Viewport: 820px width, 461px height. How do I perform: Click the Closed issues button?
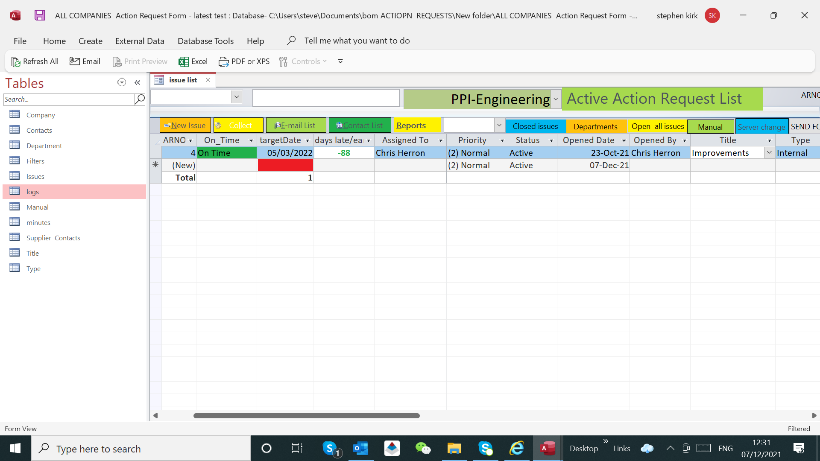(535, 126)
